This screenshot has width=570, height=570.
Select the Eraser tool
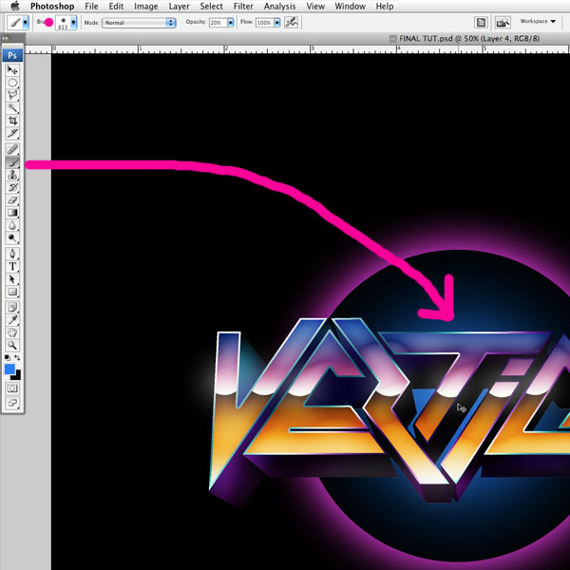coord(13,200)
